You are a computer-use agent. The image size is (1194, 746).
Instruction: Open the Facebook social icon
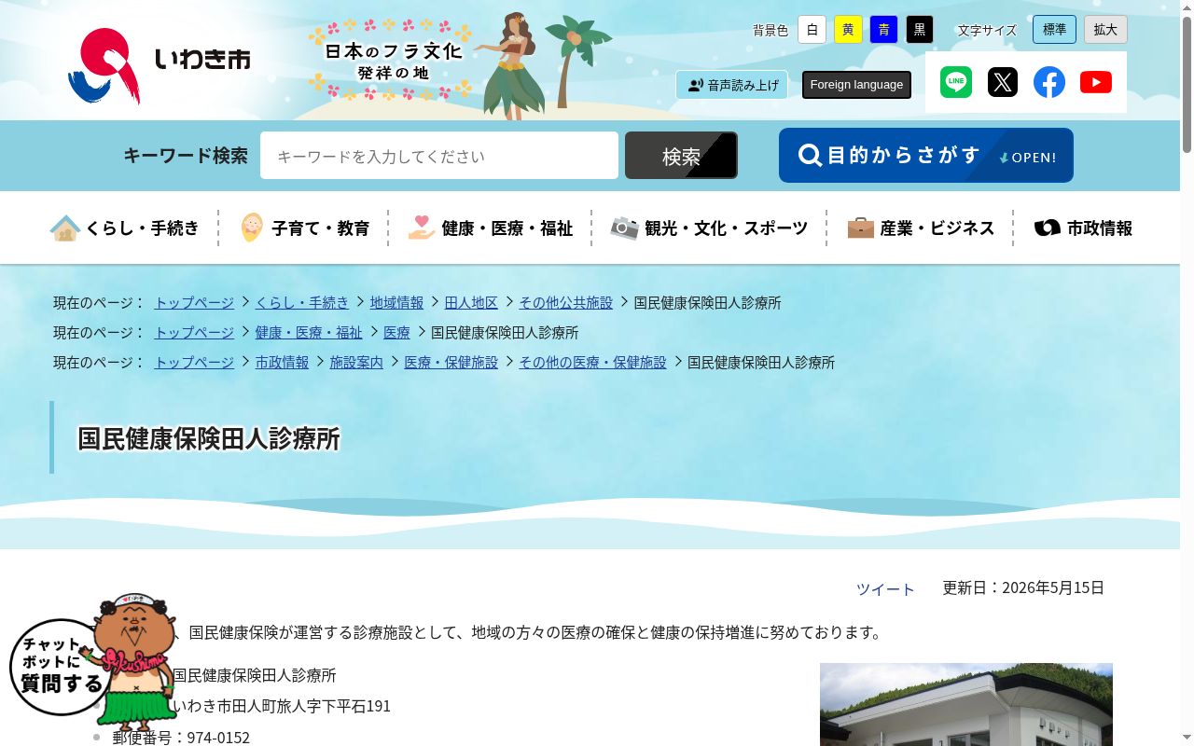click(x=1049, y=82)
